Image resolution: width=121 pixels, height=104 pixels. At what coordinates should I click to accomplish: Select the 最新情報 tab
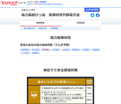(40, 23)
